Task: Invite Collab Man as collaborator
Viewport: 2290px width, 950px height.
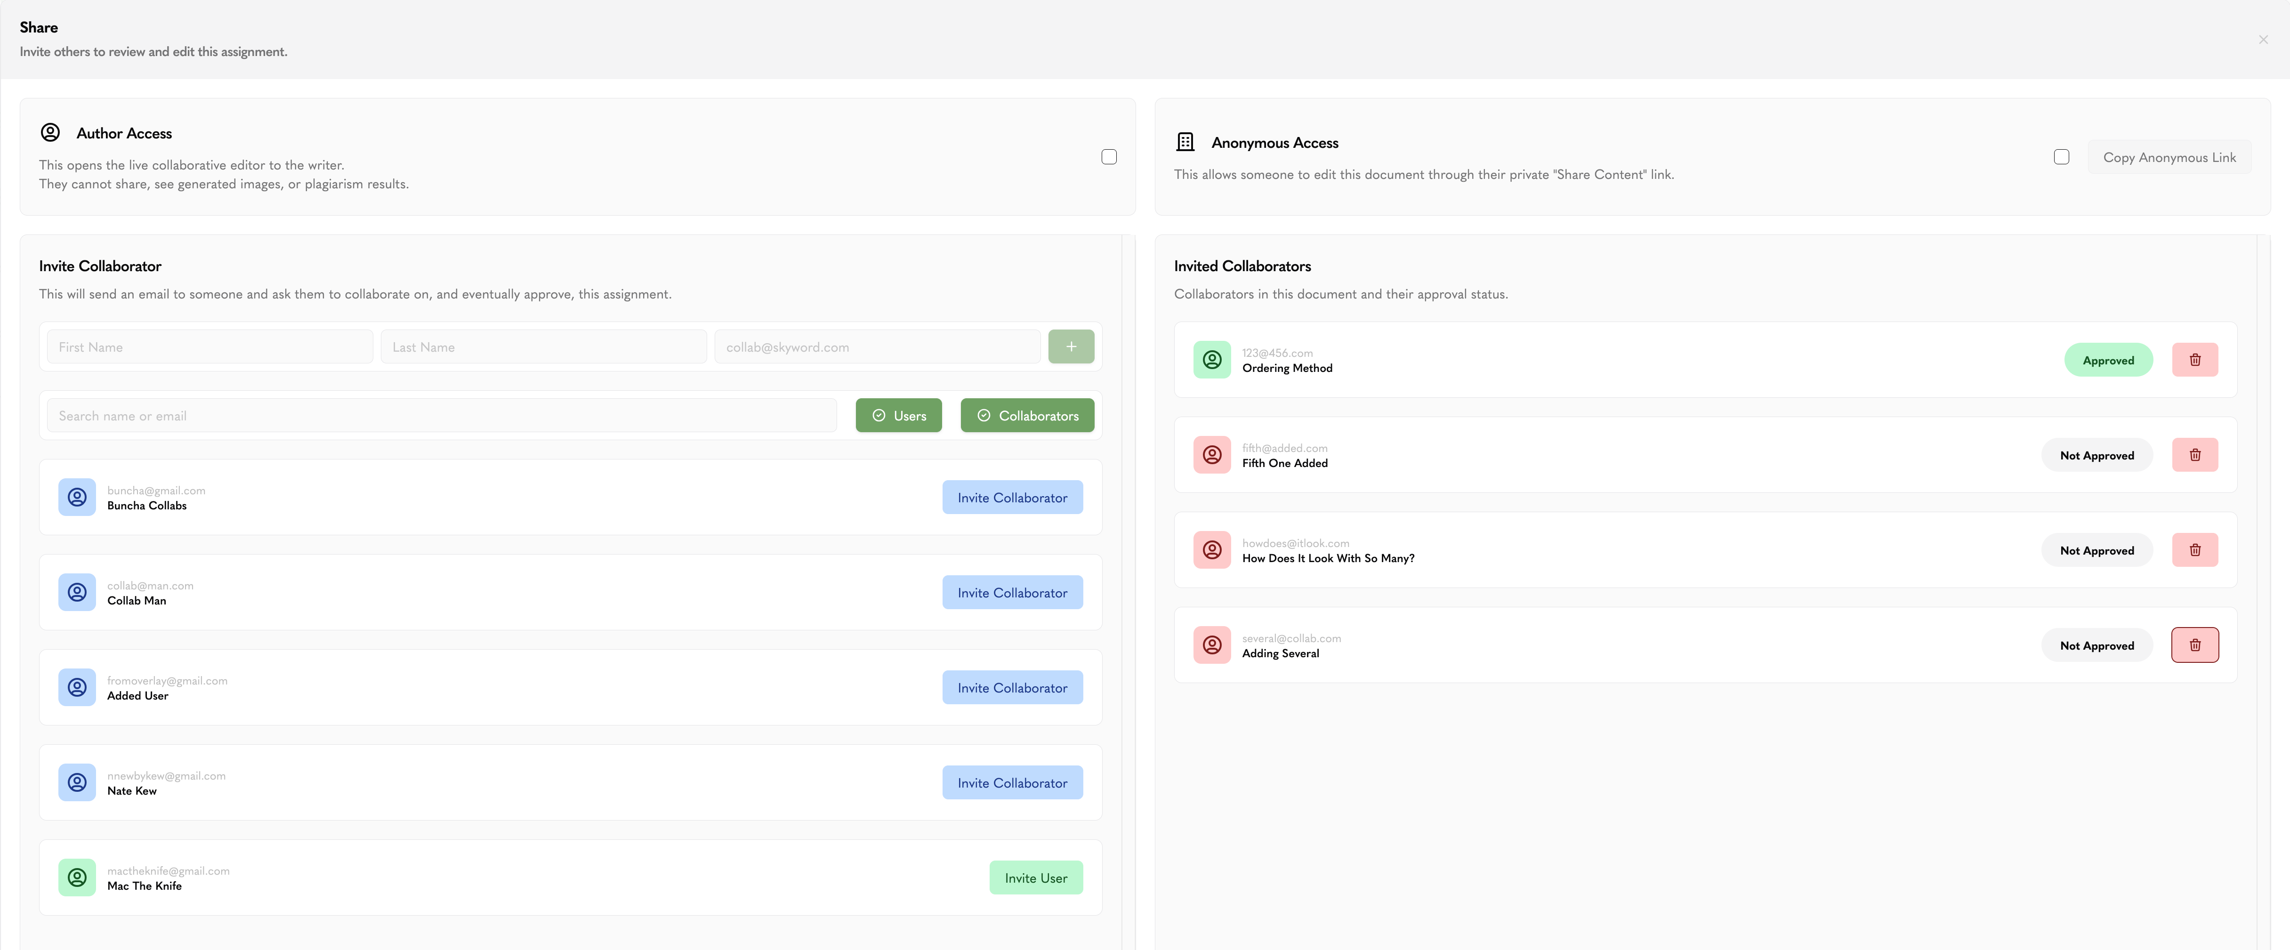Action: (x=1012, y=593)
